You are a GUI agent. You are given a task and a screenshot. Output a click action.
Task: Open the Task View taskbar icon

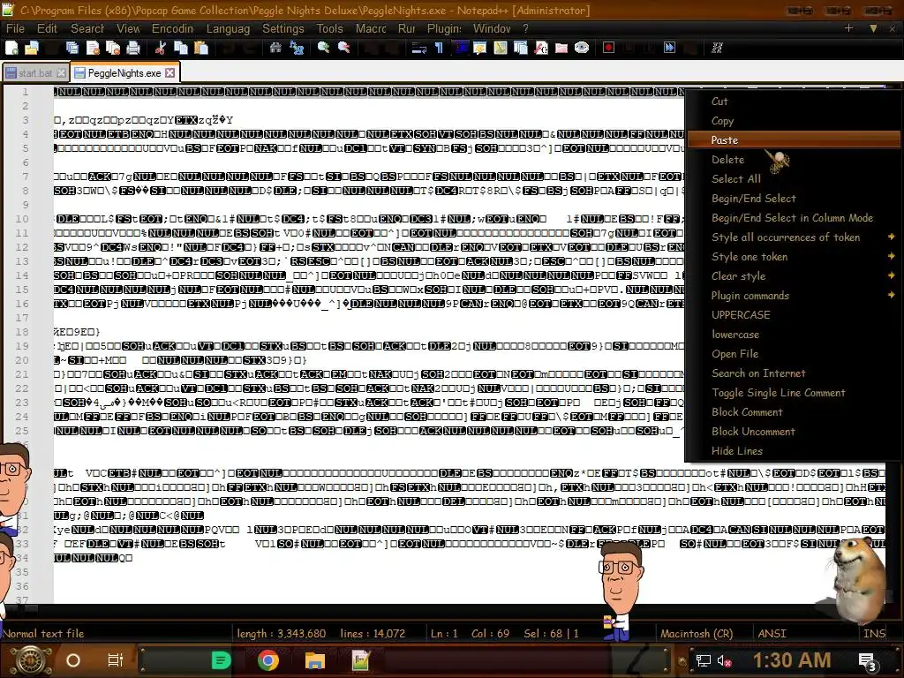pos(116,660)
